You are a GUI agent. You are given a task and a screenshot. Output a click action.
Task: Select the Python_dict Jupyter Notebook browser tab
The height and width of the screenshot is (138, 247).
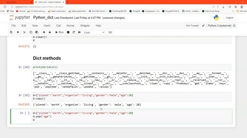[x=49, y=2]
